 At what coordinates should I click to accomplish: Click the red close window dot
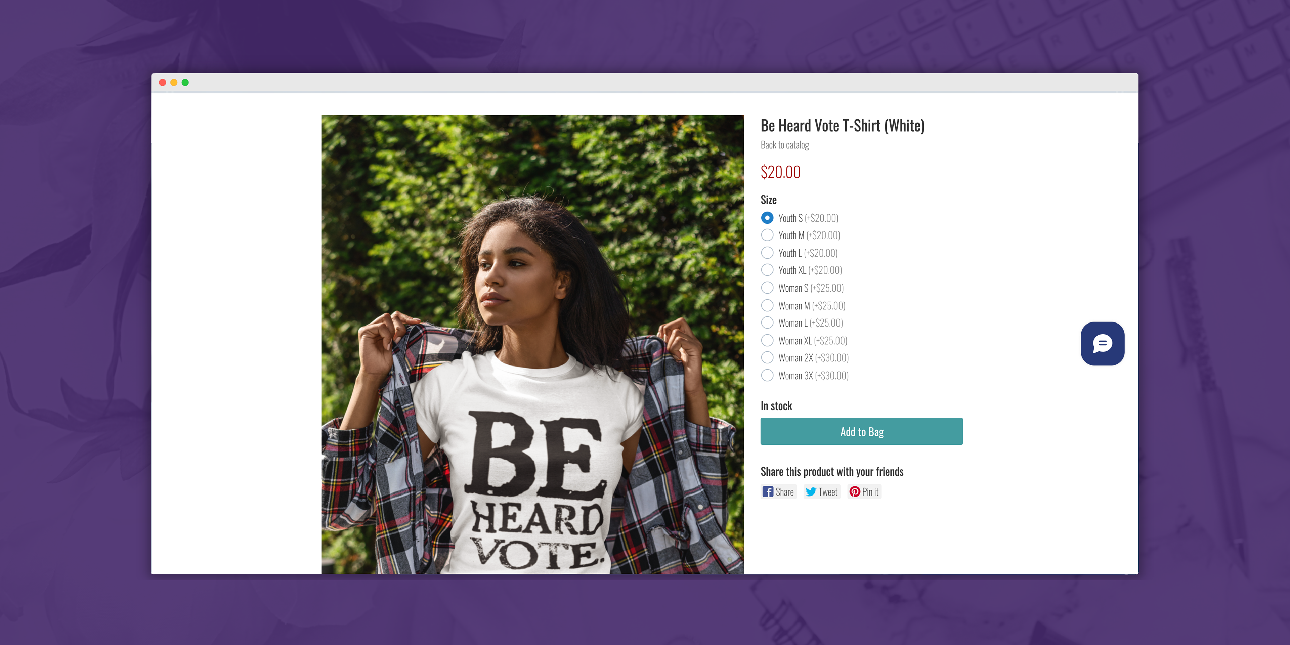162,83
